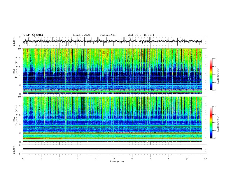The width and height of the screenshot is (231, 178).
Task: Click time axis tick label "7"
Action: pyautogui.click(x=150, y=159)
